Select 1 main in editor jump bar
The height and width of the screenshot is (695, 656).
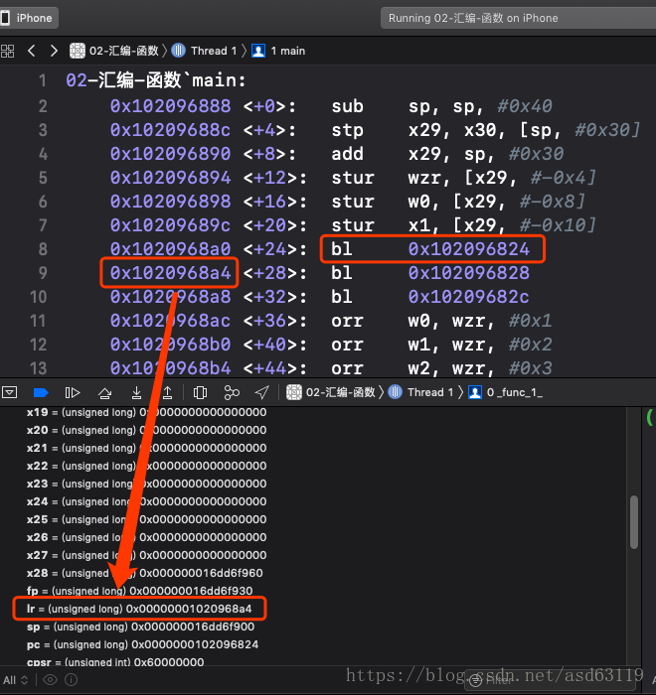pyautogui.click(x=278, y=51)
